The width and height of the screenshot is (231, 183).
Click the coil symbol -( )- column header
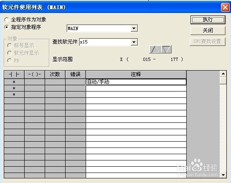35,74
